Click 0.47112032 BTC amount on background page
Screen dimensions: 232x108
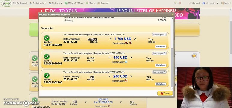click(x=103, y=102)
